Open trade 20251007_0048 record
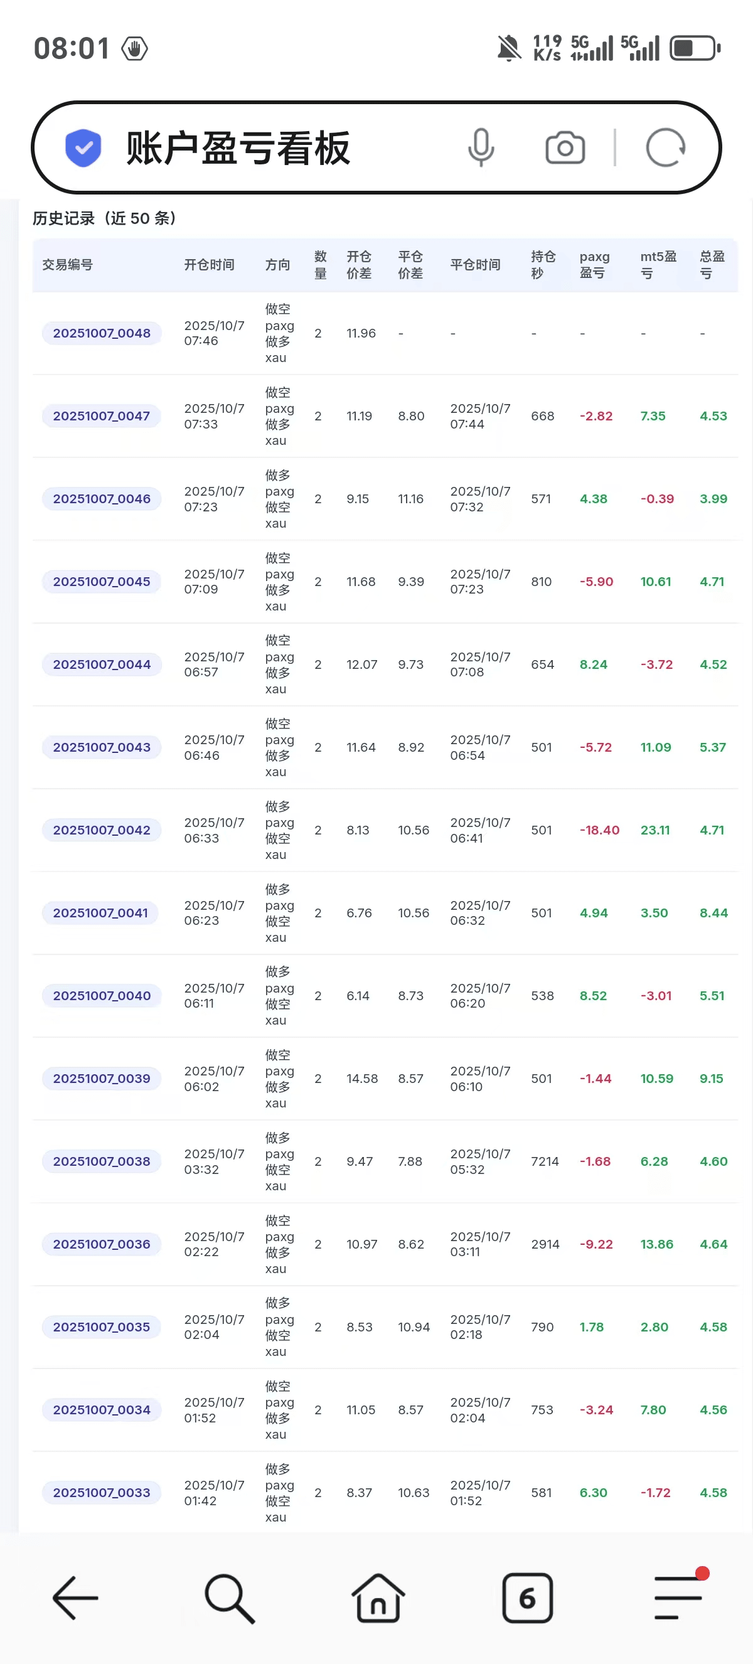The image size is (753, 1664). coord(102,333)
